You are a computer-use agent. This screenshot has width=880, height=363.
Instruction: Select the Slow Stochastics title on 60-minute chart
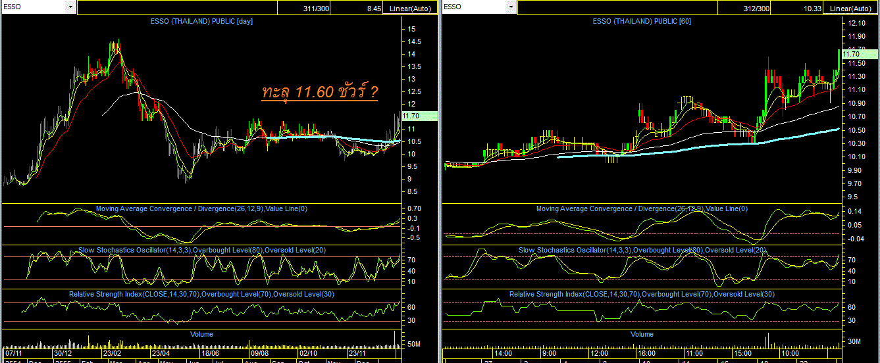(x=642, y=250)
